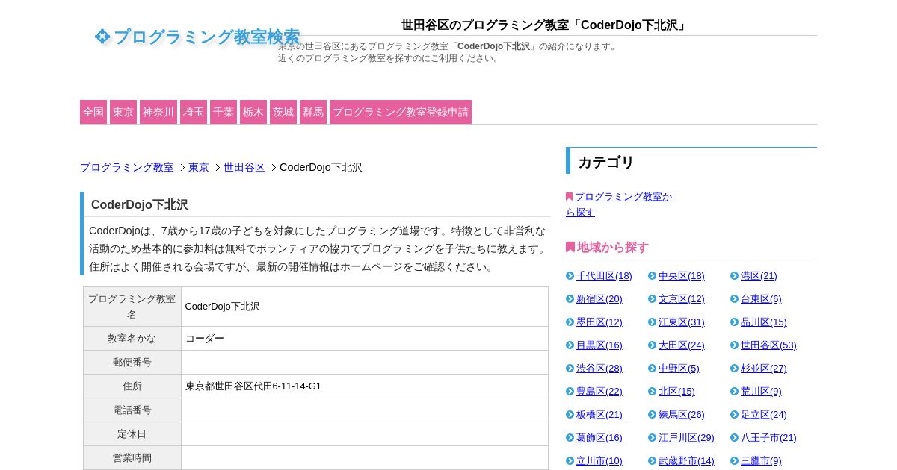Open 千代田区(18) area link
Viewport: 897px width, 470px height.
pyautogui.click(x=604, y=276)
